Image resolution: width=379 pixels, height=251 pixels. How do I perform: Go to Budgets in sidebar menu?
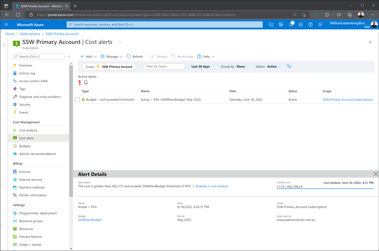(x=25, y=146)
